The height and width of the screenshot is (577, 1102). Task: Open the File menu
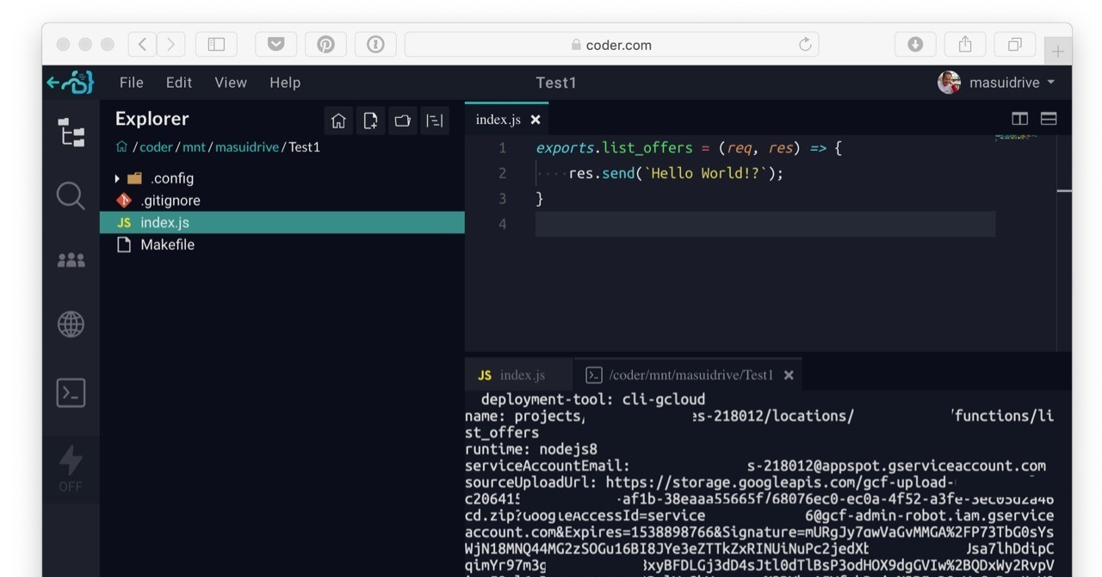tap(132, 83)
